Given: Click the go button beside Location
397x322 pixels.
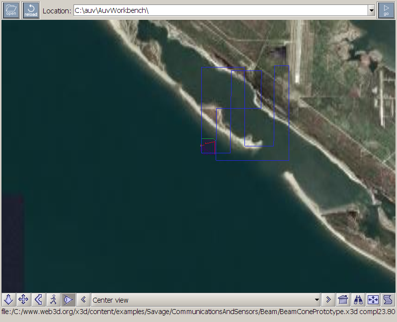Looking at the screenshot, I should (x=386, y=10).
